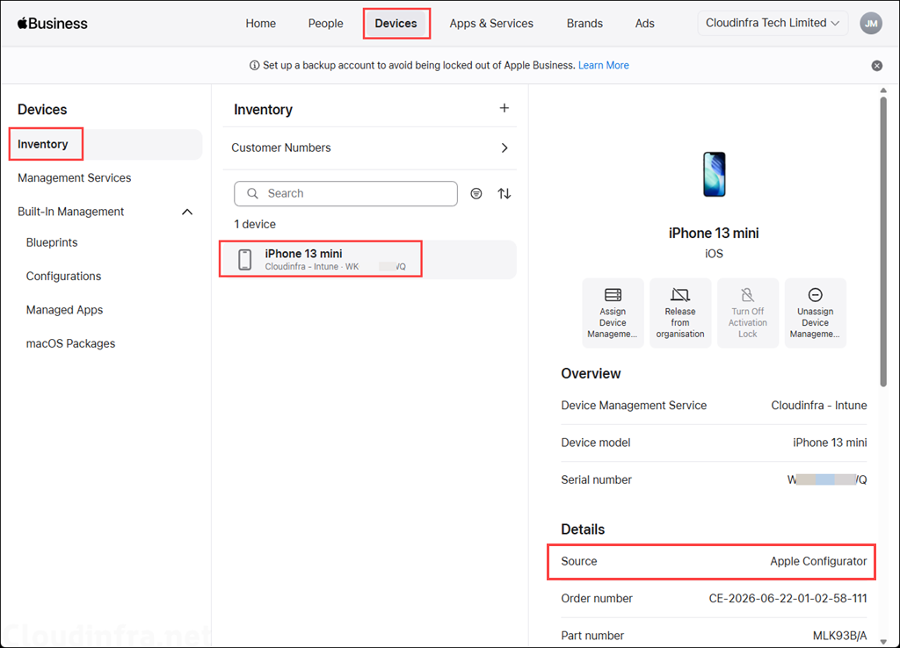900x648 pixels.
Task: Select the Devices tab
Action: tap(396, 24)
